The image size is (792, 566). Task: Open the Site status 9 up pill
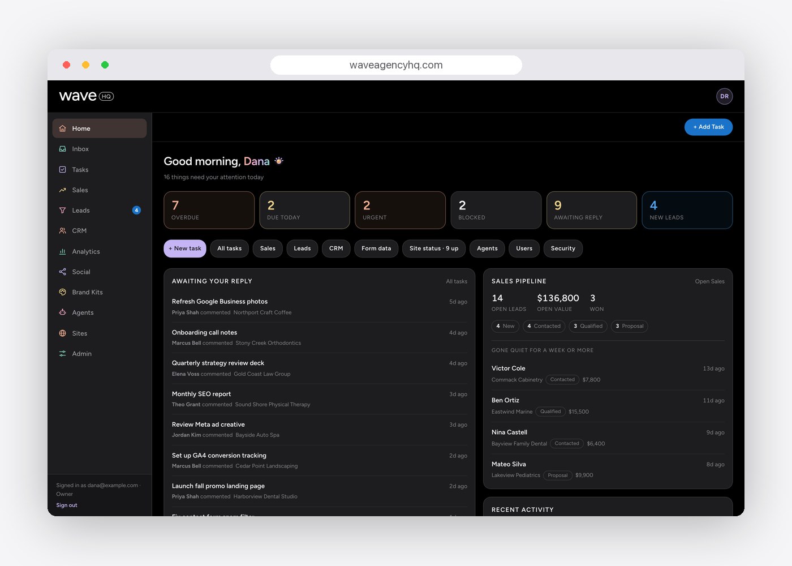(434, 248)
